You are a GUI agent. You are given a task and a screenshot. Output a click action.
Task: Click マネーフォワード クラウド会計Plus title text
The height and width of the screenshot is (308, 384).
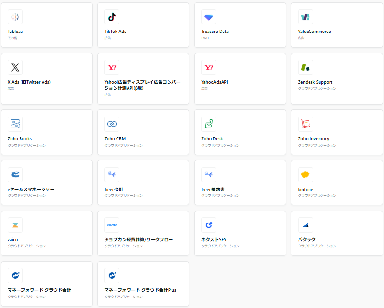pos(140,290)
